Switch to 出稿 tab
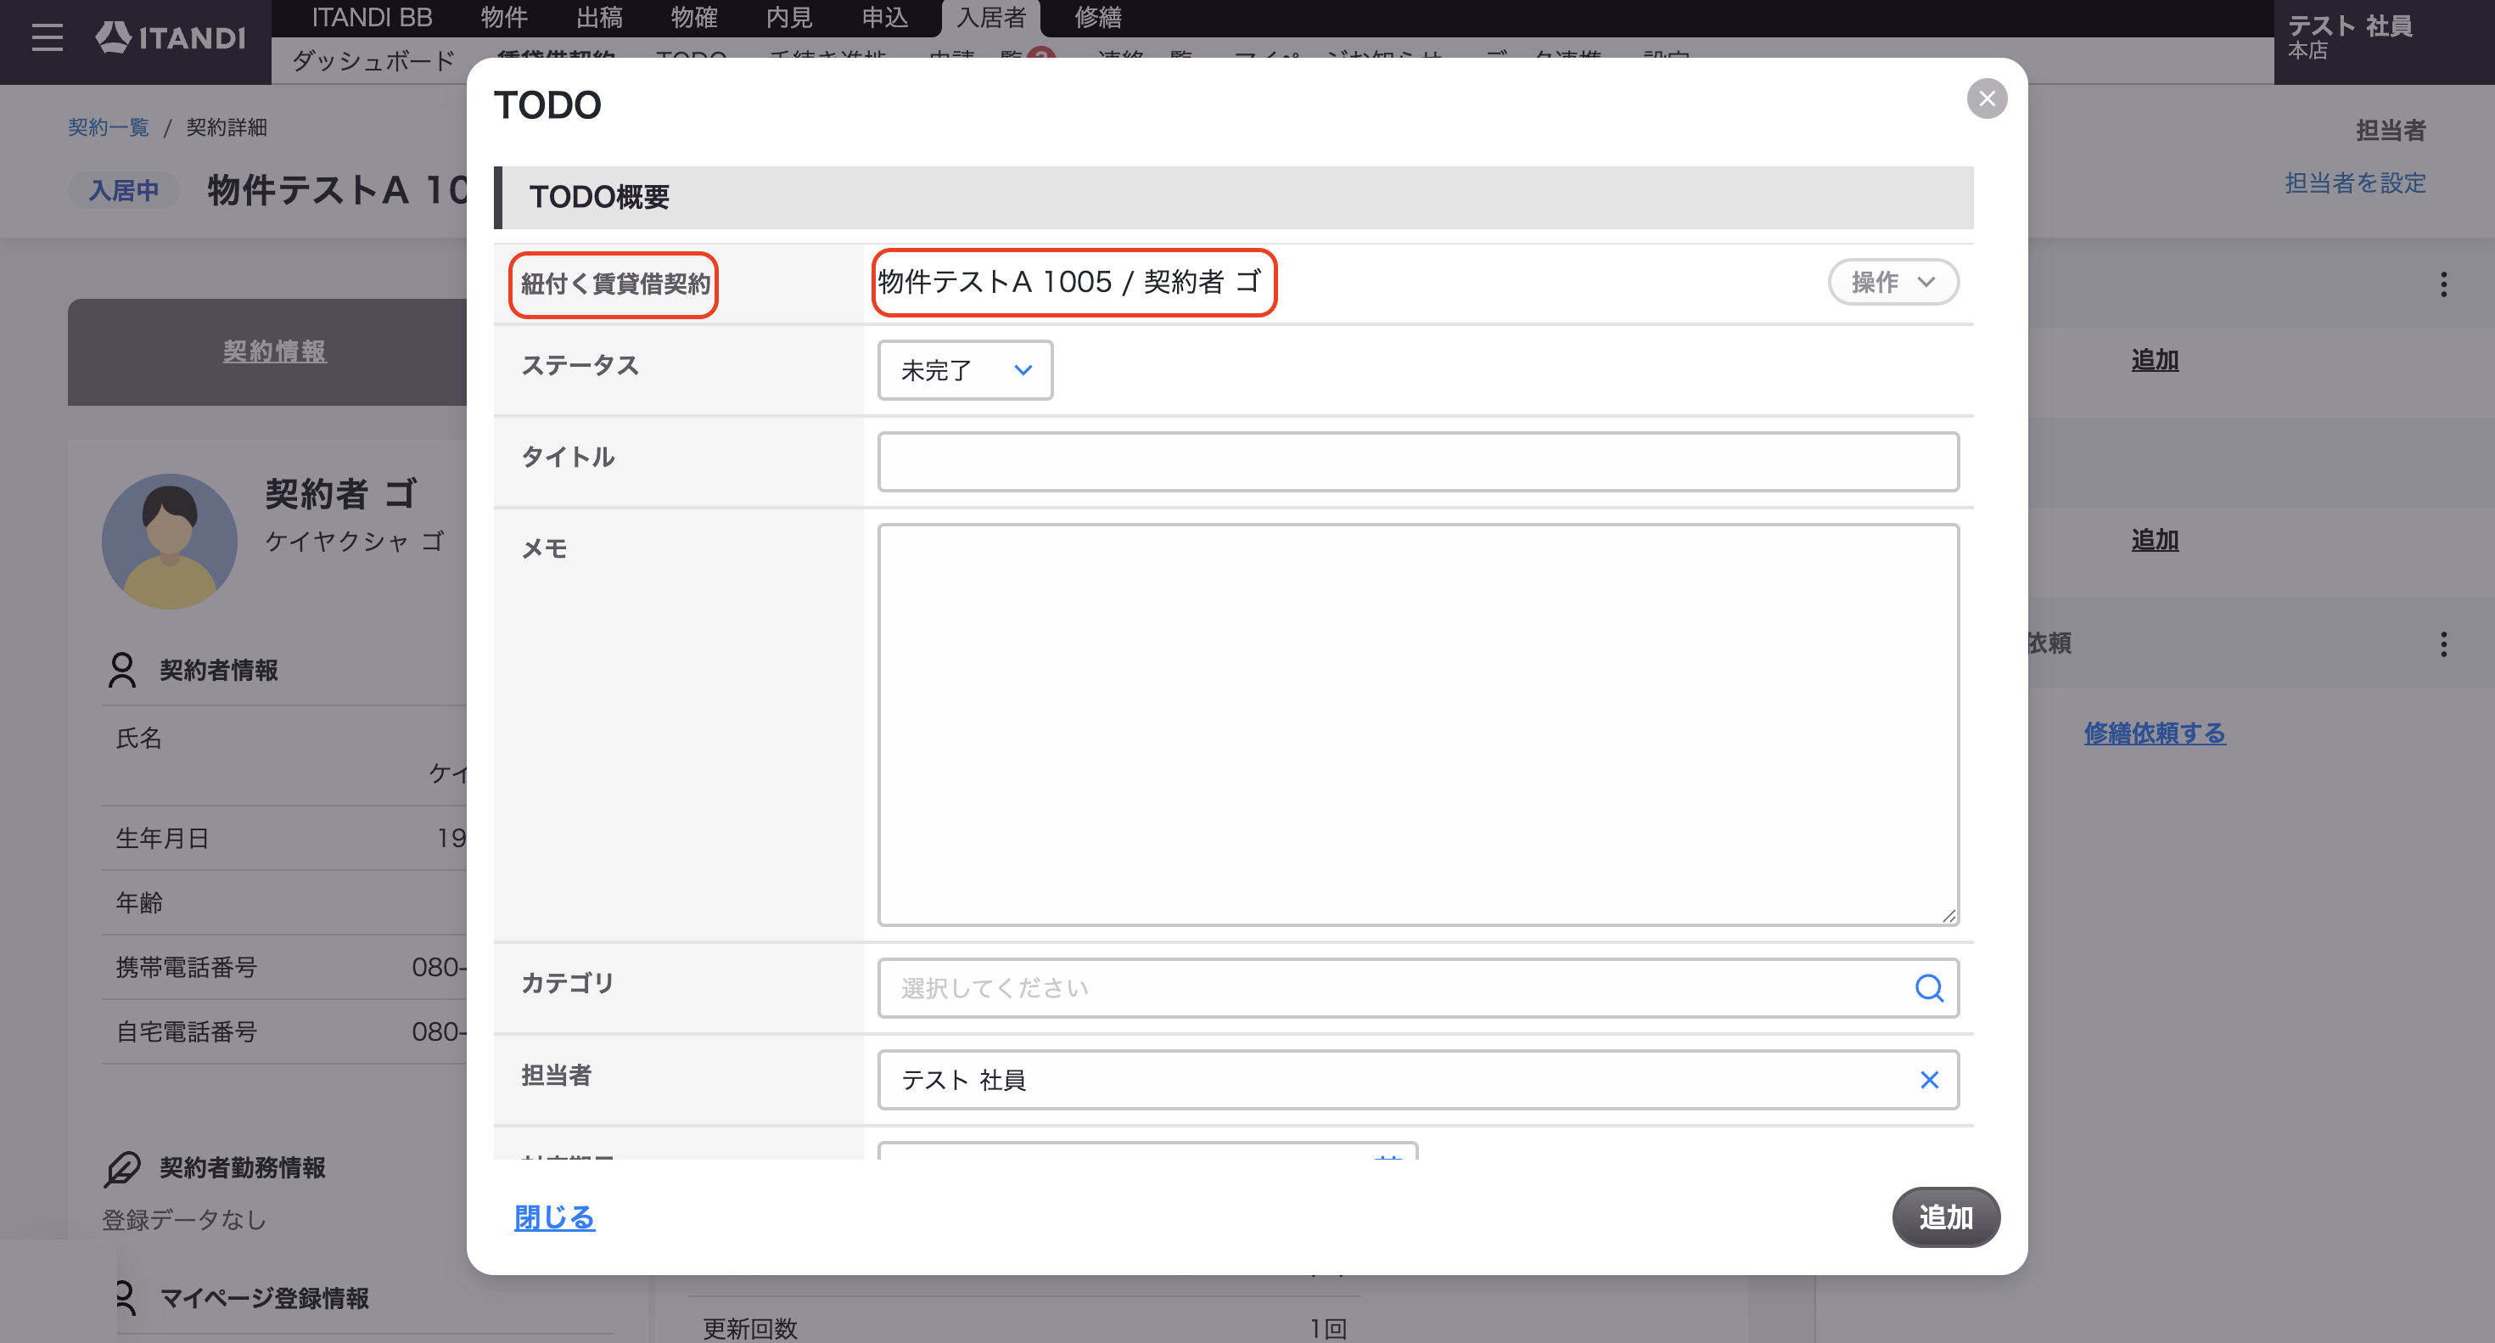Image resolution: width=2495 pixels, height=1343 pixels. click(598, 18)
